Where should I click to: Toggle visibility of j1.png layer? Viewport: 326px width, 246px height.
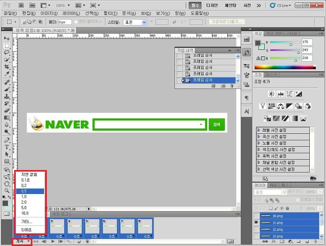pyautogui.click(x=256, y=222)
